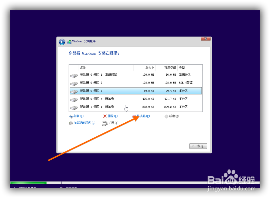Screen dimensions: 270x198
Task: Click the 229.2 GB free space cell
Action: click(170, 107)
